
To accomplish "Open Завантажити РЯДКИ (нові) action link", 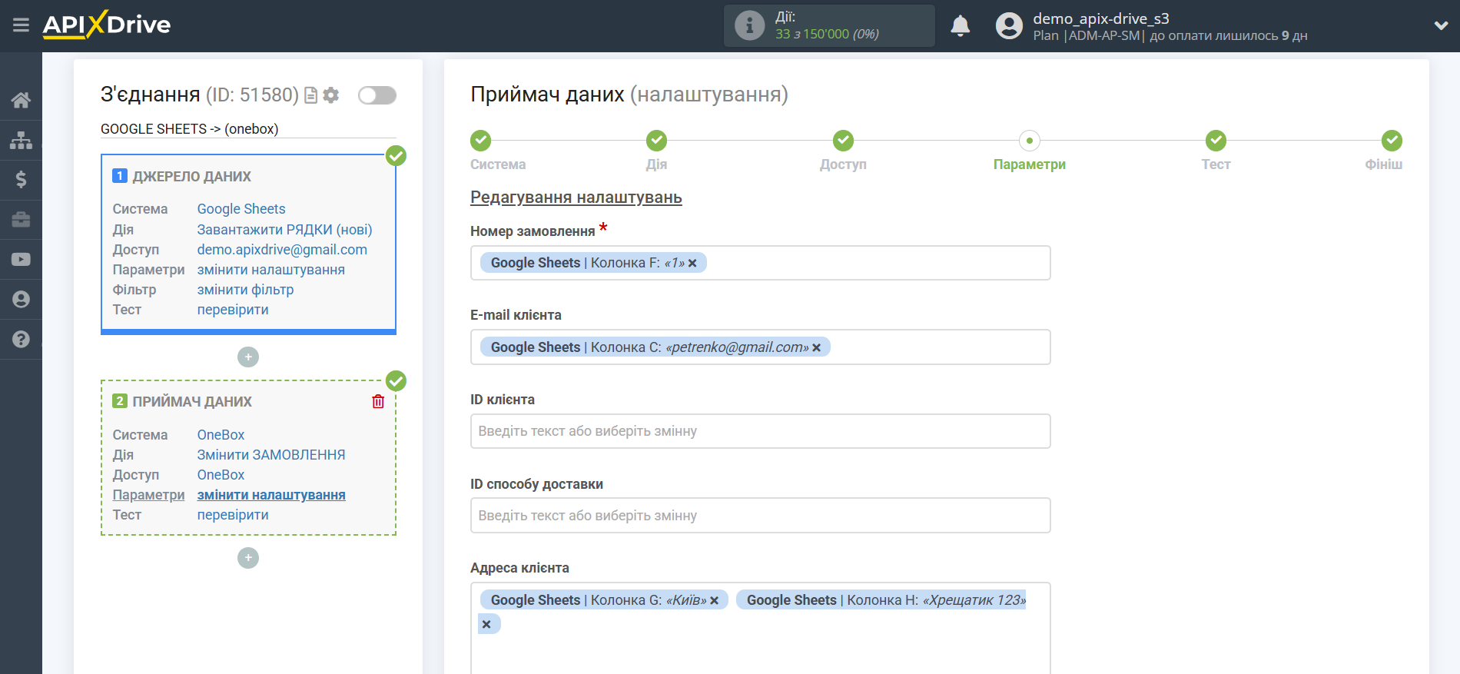I will (x=284, y=230).
